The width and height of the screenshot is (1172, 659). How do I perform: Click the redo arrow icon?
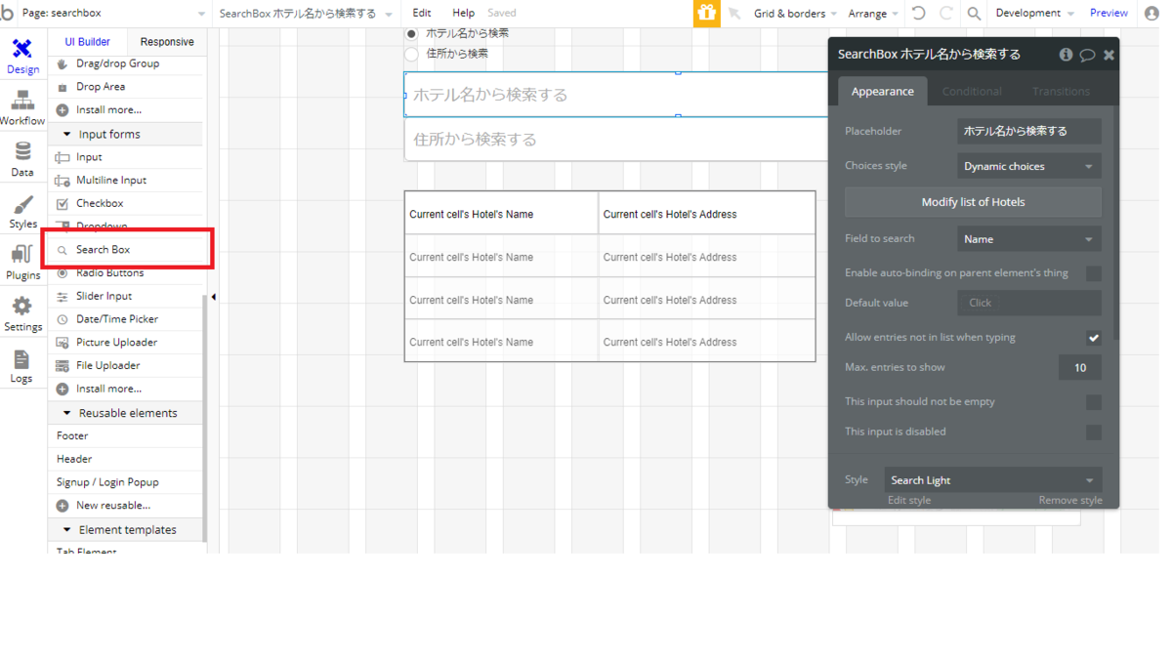pos(945,13)
